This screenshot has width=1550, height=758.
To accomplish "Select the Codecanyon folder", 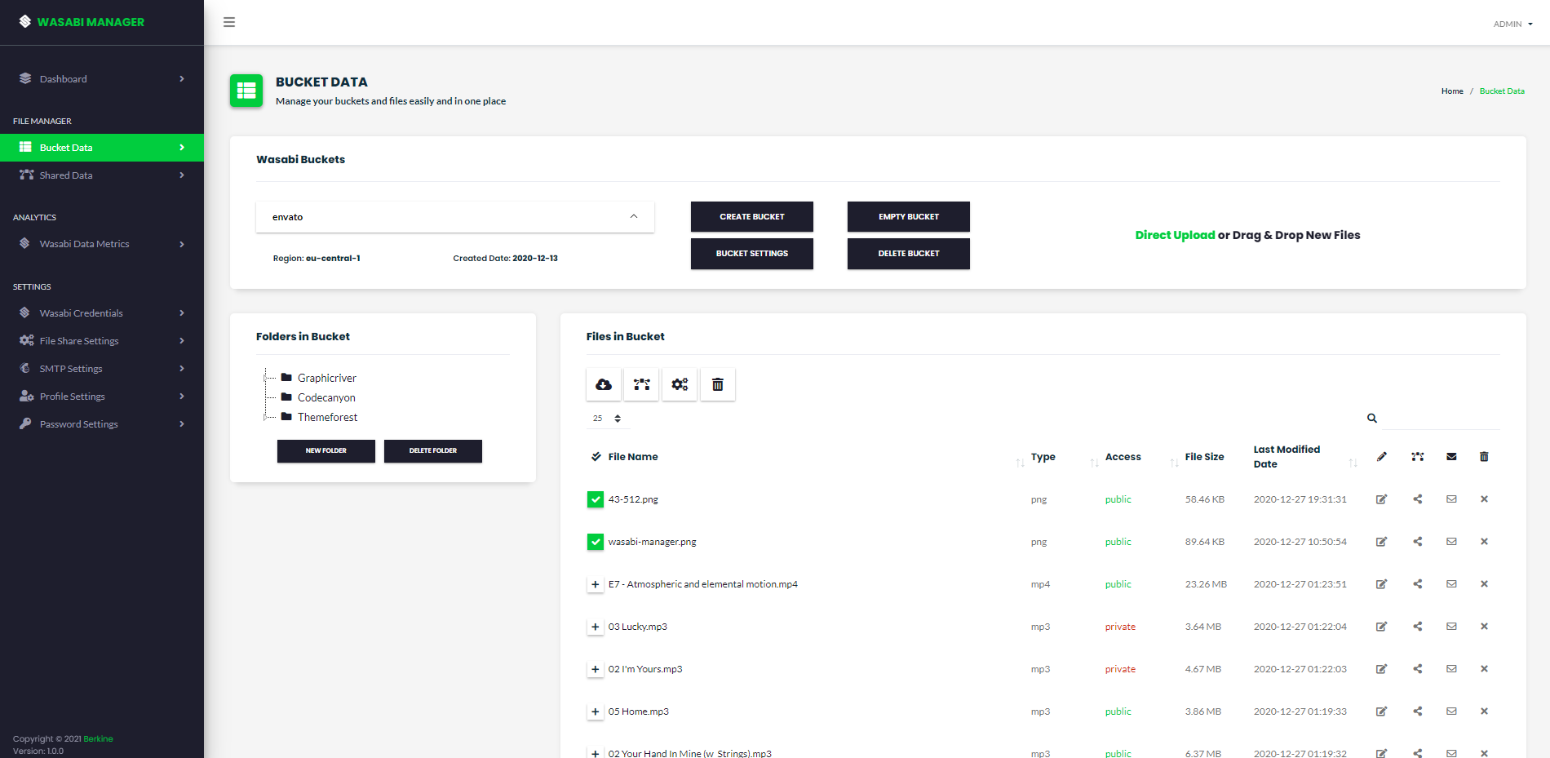I will pos(326,397).
